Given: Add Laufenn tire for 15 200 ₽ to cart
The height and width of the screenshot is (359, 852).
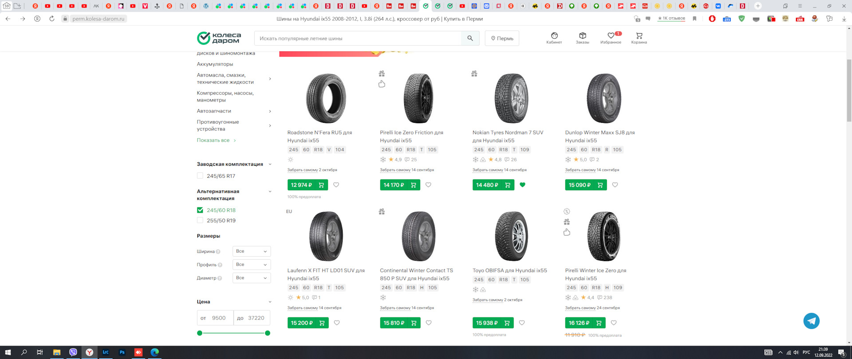Looking at the screenshot, I should point(308,323).
